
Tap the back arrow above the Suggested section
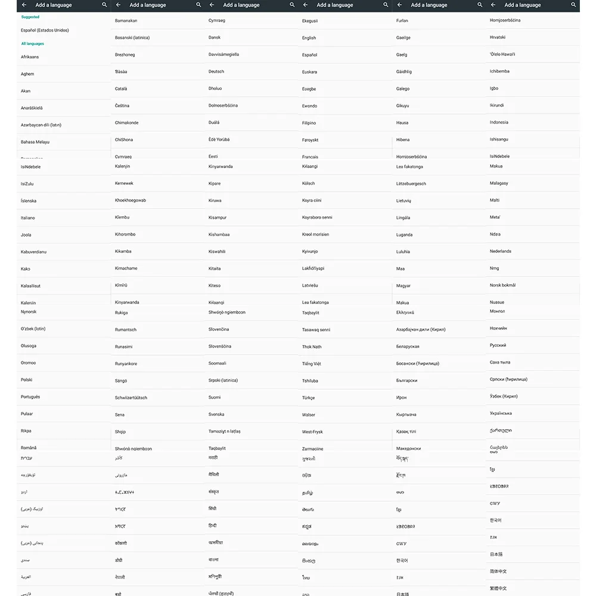24,5
